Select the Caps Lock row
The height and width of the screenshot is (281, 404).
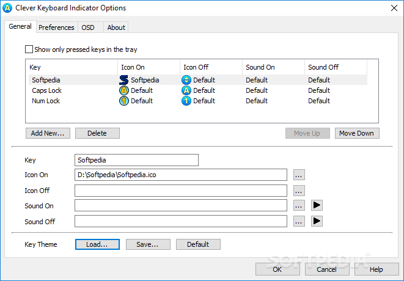(198, 90)
